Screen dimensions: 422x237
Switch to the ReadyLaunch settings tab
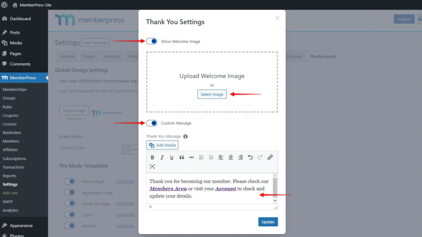coord(323,56)
